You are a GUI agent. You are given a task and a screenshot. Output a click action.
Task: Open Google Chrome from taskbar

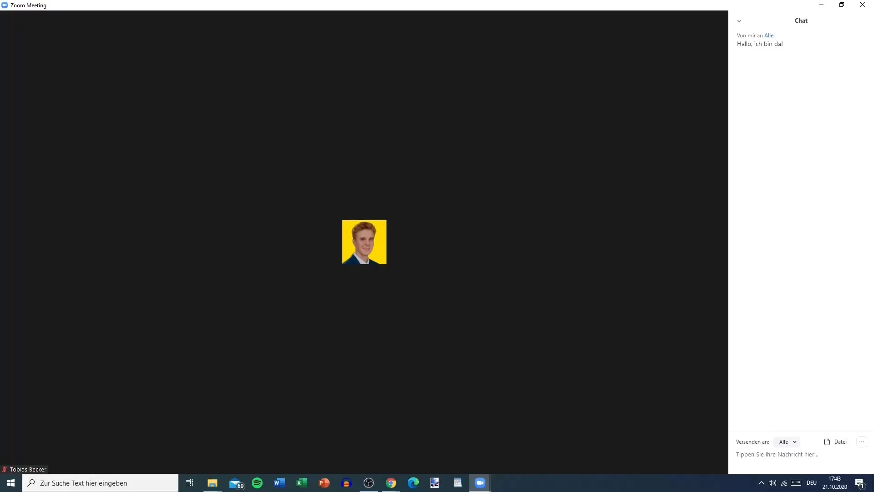pyautogui.click(x=391, y=482)
